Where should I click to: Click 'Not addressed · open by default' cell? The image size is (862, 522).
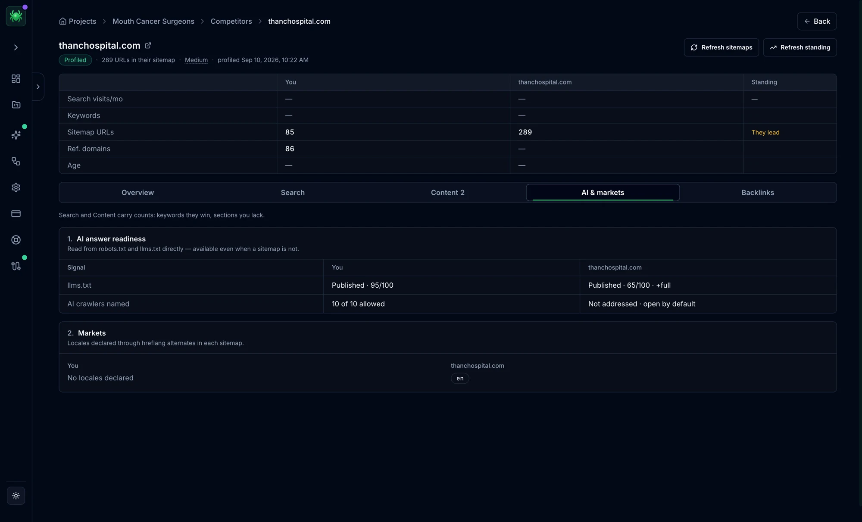642,304
